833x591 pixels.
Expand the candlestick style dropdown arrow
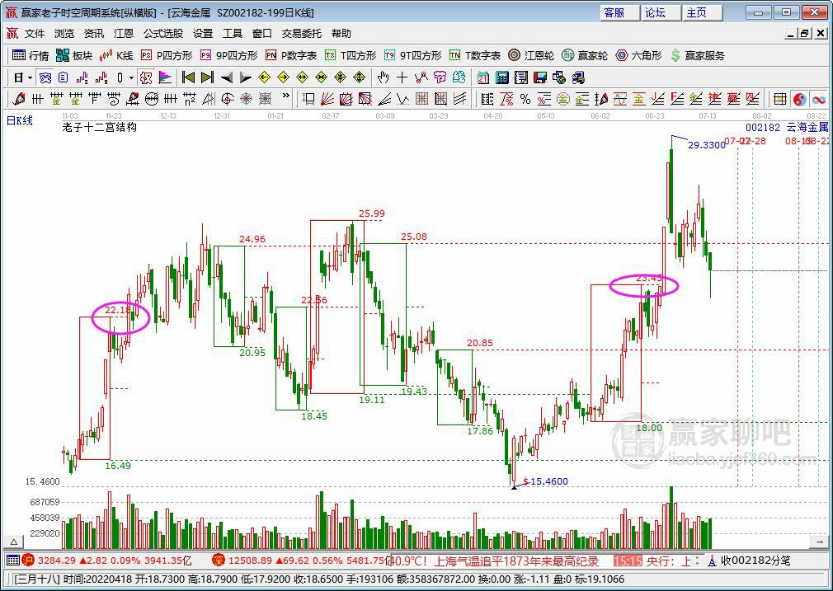pyautogui.click(x=131, y=78)
